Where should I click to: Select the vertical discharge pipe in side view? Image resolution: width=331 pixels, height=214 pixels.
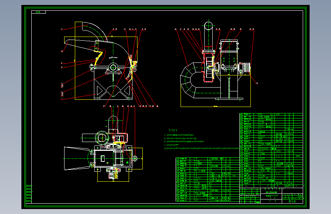pos(208,36)
